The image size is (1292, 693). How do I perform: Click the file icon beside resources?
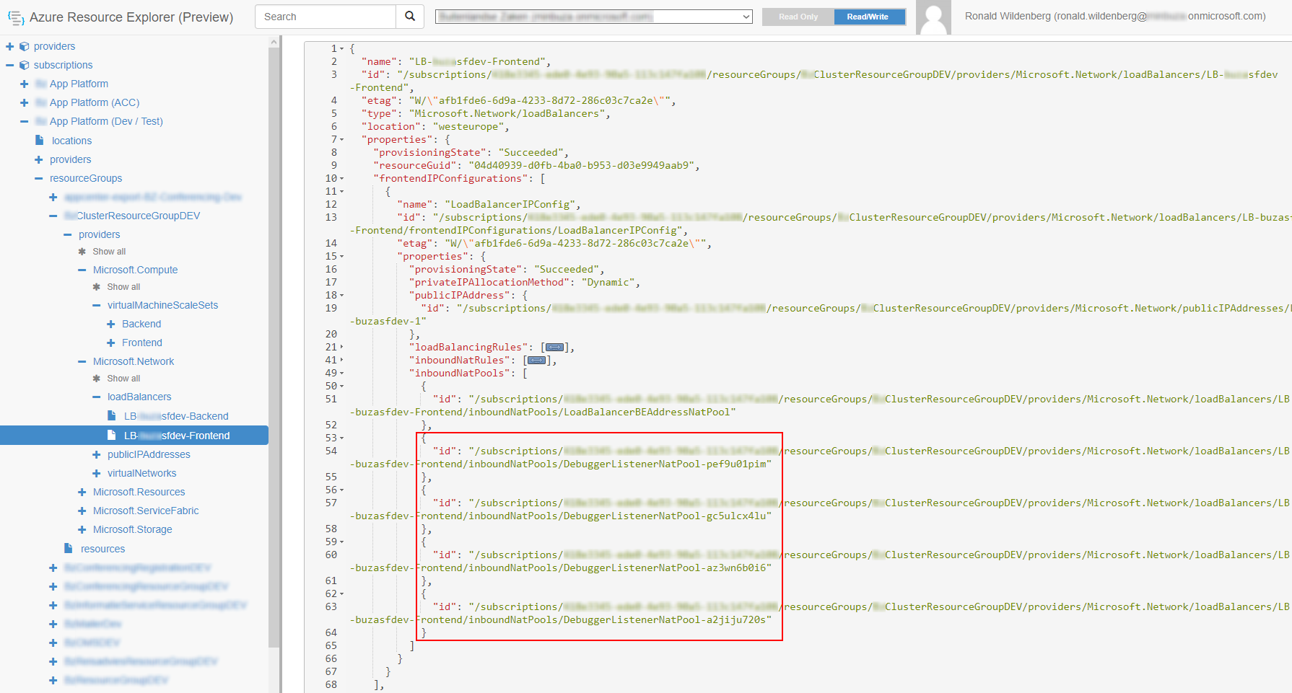pyautogui.click(x=69, y=548)
